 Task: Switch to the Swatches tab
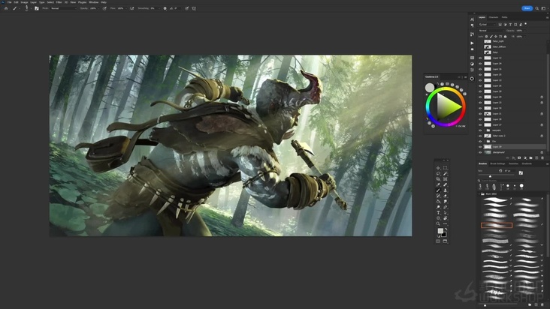(x=513, y=163)
